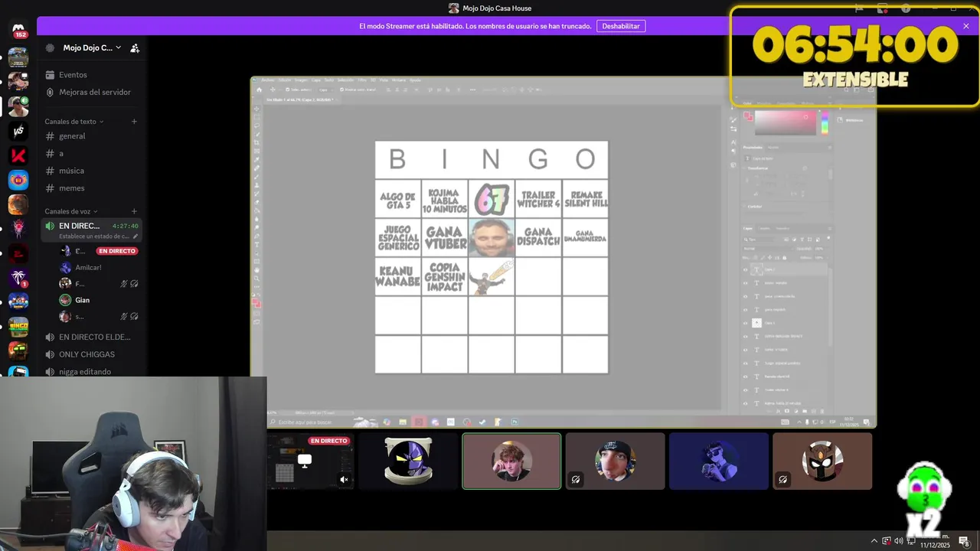Expand Mojo Dojo server name dropdown
The height and width of the screenshot is (551, 980).
[118, 47]
